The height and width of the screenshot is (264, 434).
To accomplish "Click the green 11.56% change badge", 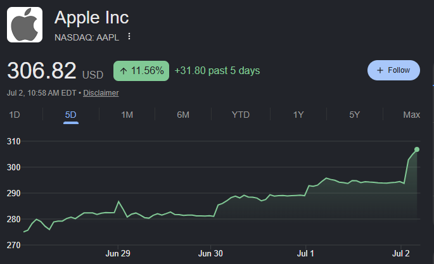I will 141,71.
